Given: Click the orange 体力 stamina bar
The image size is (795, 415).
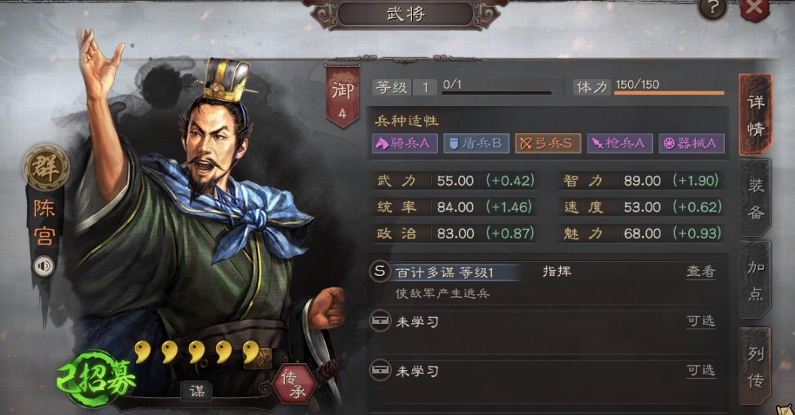Looking at the screenshot, I should (x=669, y=93).
